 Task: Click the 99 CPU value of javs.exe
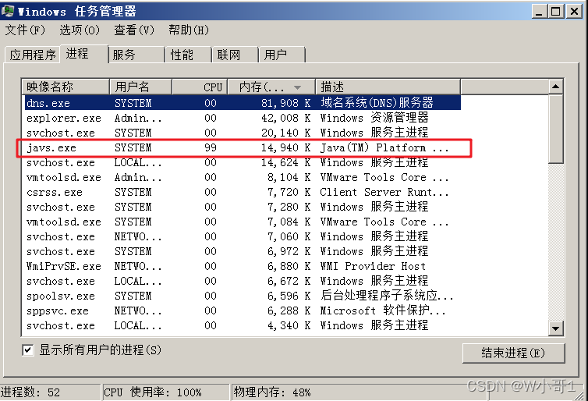point(211,147)
